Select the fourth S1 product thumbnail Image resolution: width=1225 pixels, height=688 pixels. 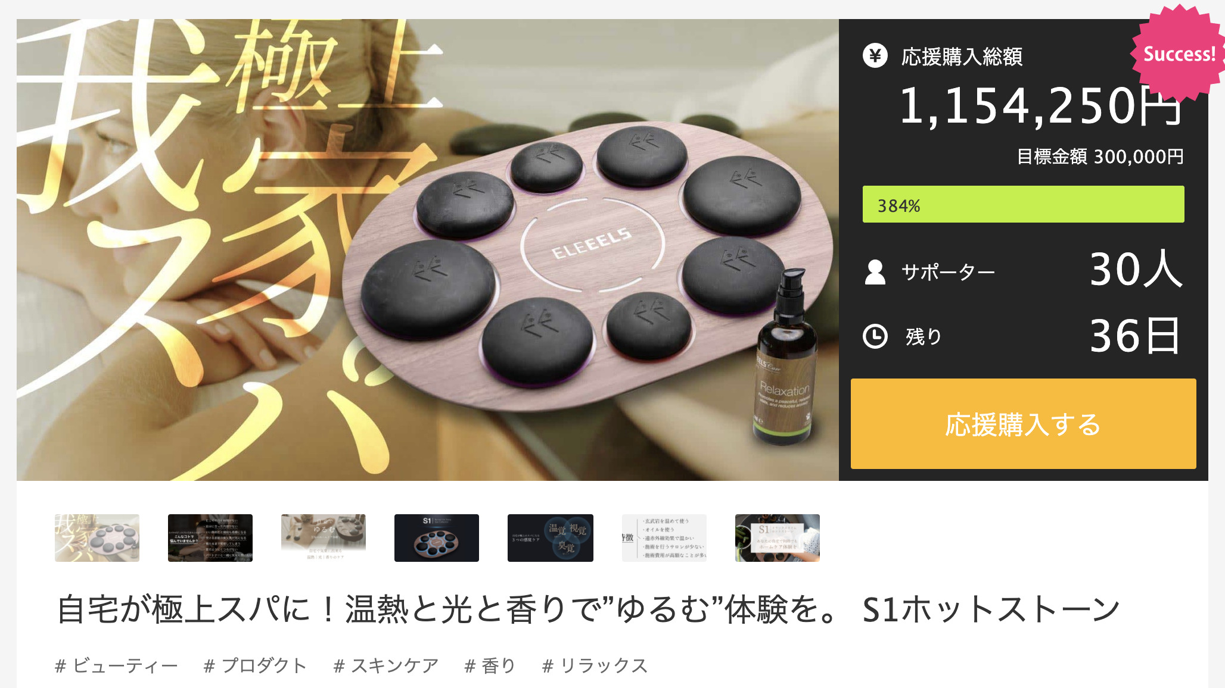(x=437, y=538)
